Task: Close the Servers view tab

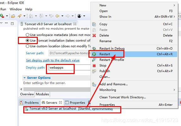Action: pos(60,102)
